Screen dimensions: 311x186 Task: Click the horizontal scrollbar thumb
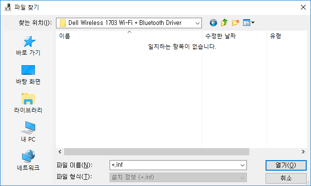156,152
